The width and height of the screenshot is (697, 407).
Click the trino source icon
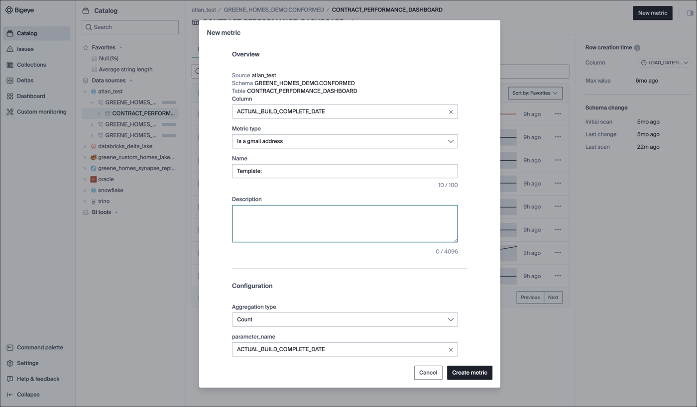point(93,201)
